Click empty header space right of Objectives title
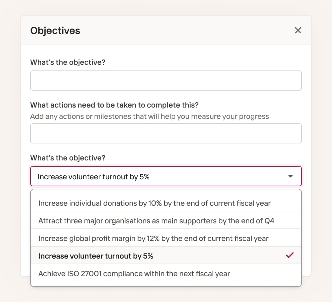 pyautogui.click(x=186, y=30)
